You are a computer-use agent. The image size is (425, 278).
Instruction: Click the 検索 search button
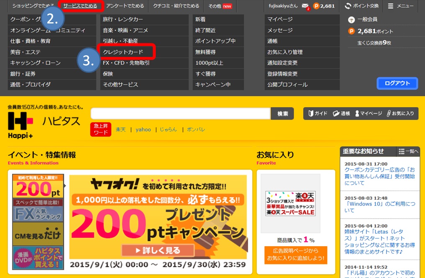283,114
